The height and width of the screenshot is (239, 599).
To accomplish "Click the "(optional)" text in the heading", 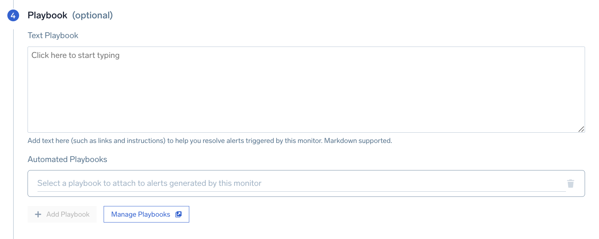I will click(92, 15).
